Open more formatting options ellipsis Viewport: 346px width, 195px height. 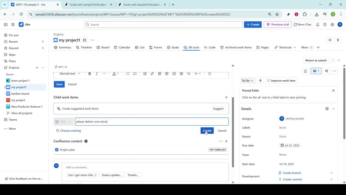pyautogui.click(x=104, y=74)
